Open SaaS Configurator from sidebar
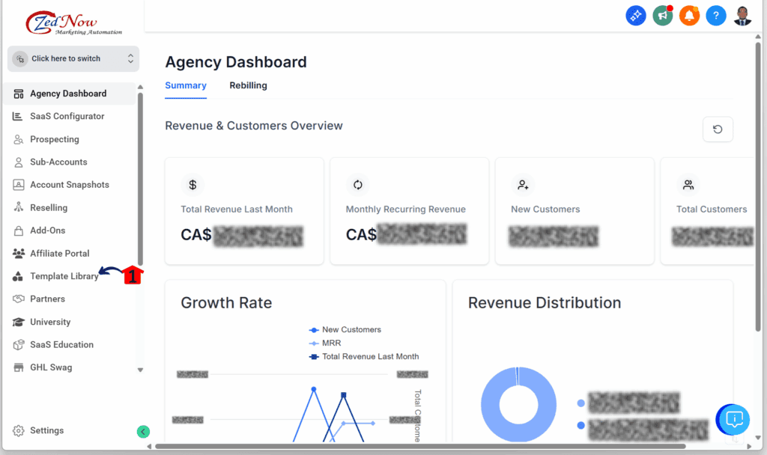Screen dimensions: 767x455 pyautogui.click(x=67, y=117)
